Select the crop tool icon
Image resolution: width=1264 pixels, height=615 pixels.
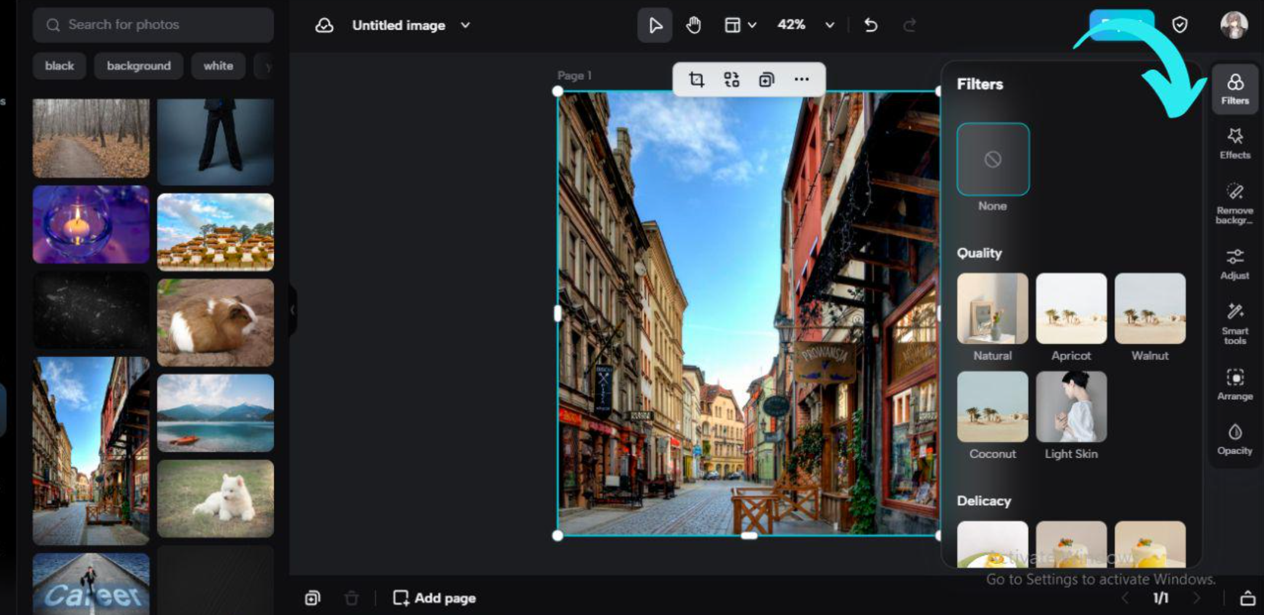tap(696, 79)
